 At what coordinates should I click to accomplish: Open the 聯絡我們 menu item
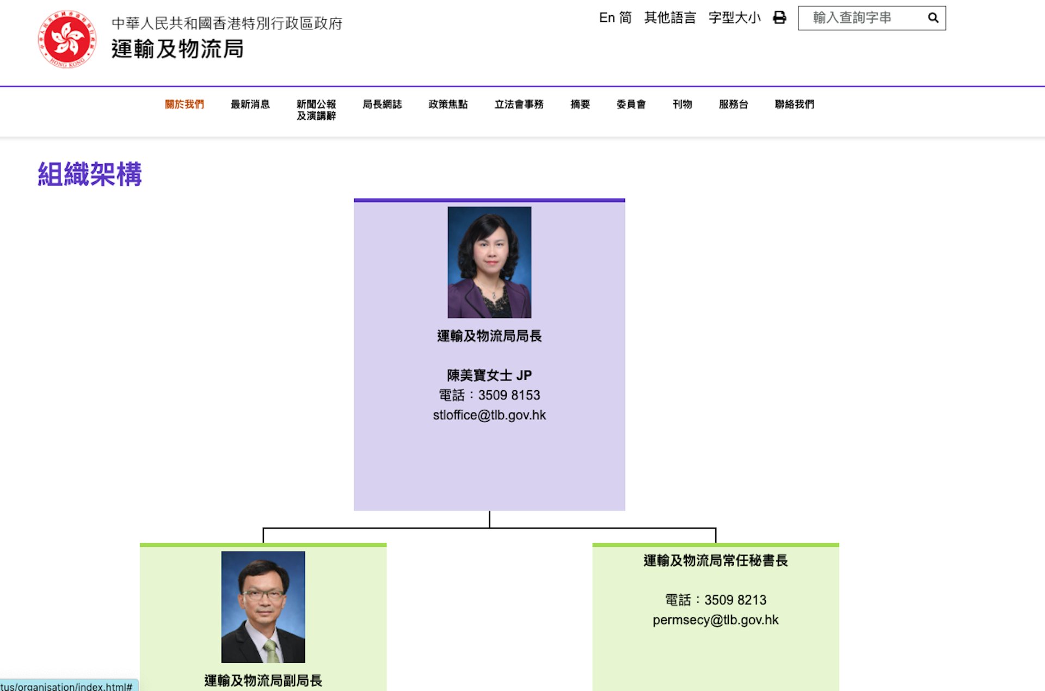(794, 104)
